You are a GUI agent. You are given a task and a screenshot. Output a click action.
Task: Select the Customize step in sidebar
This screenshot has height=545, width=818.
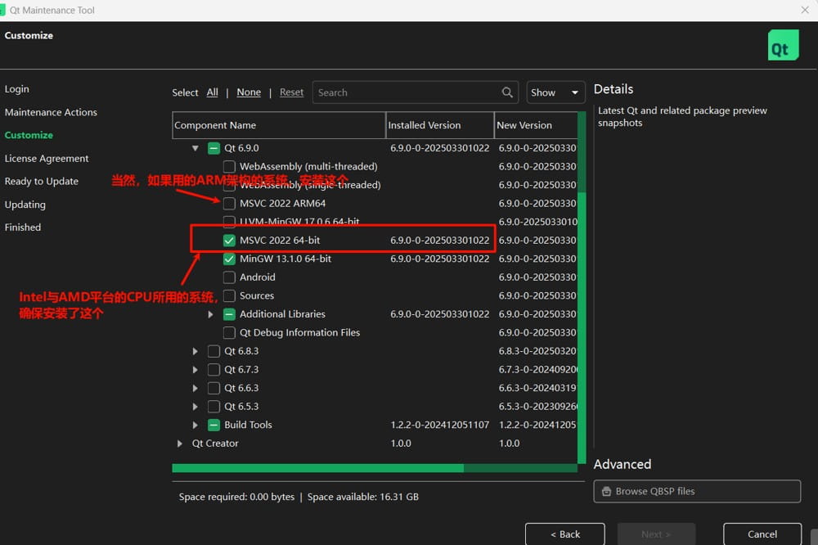point(29,135)
